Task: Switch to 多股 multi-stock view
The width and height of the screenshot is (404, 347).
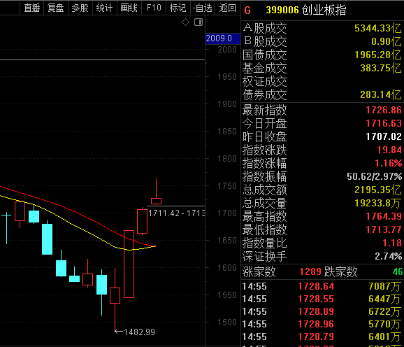Action: [80, 8]
